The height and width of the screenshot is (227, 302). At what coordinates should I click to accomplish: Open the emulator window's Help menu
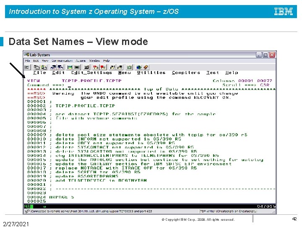click(106, 61)
